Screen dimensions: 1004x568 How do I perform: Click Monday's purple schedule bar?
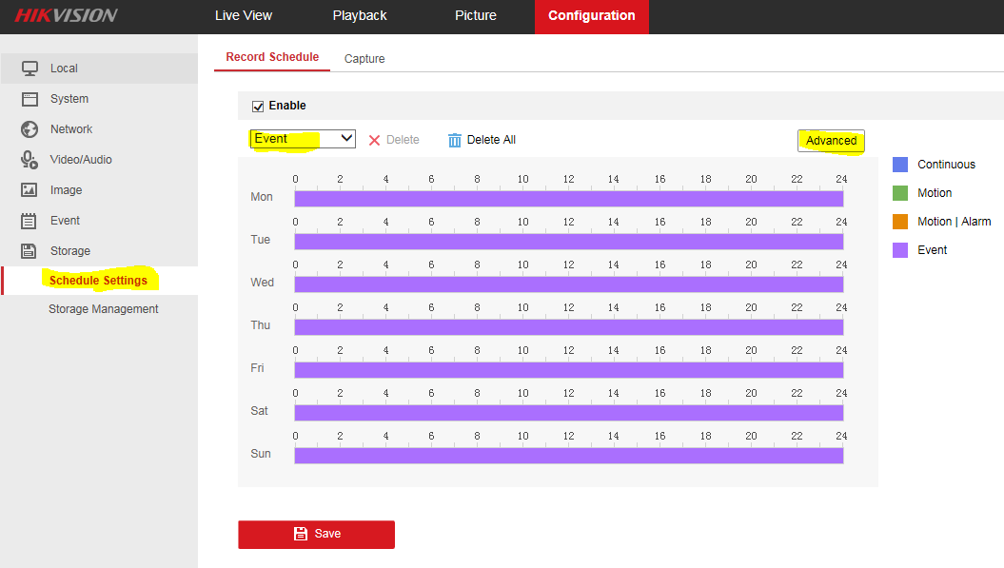point(568,199)
